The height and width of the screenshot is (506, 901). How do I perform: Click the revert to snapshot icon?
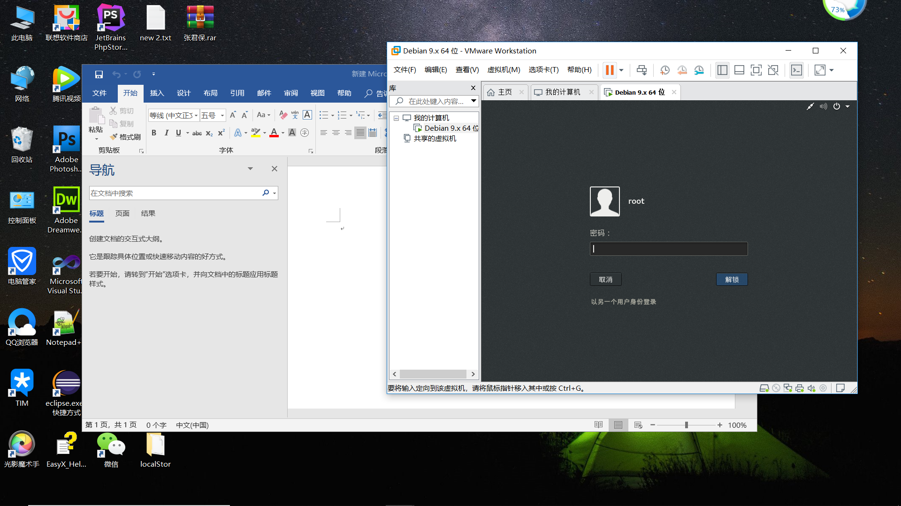coord(682,70)
